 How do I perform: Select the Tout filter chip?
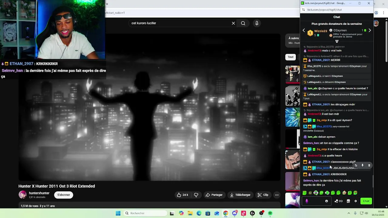pyautogui.click(x=291, y=57)
